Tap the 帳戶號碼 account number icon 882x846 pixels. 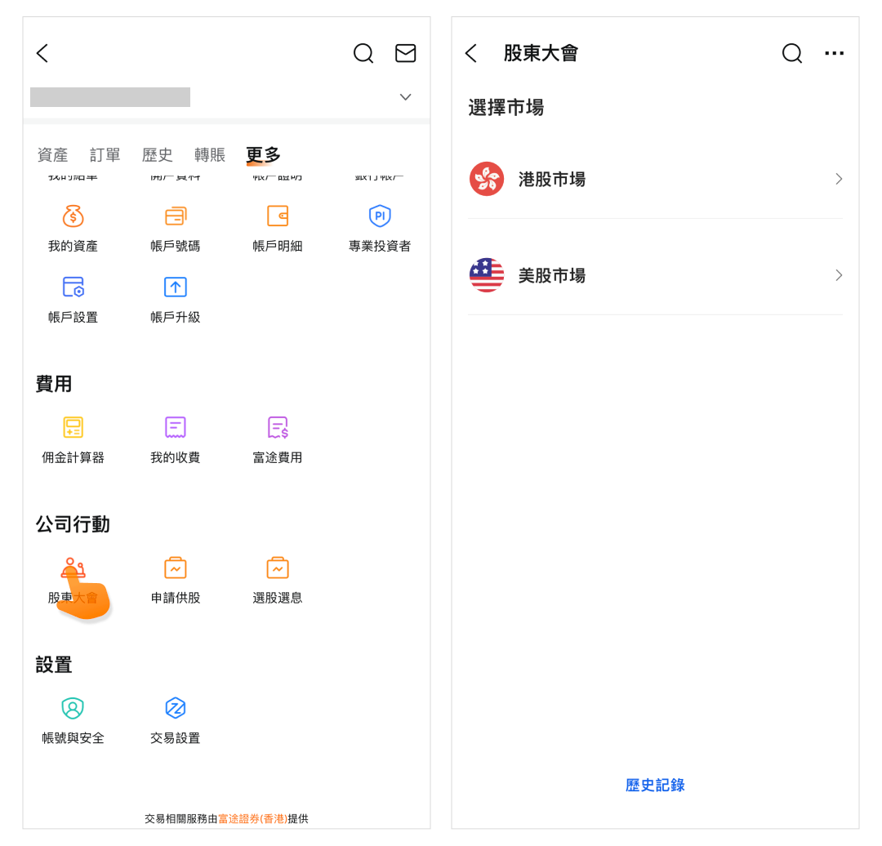point(175,216)
